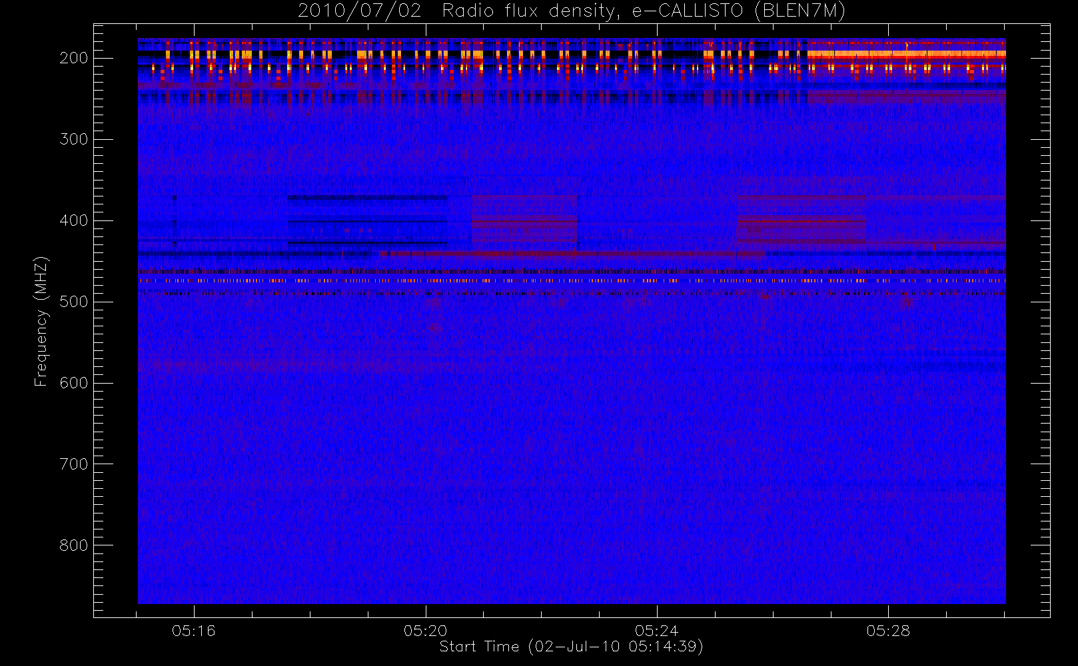Click the 700 frequency tick label
The height and width of the screenshot is (666, 1078).
[74, 464]
